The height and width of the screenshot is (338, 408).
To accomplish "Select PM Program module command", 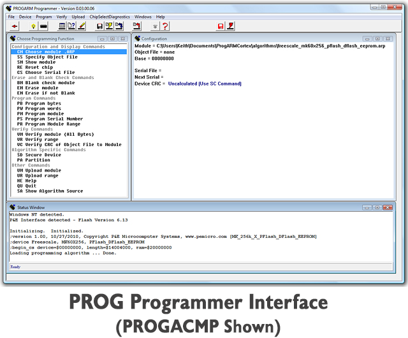I will [x=40, y=114].
